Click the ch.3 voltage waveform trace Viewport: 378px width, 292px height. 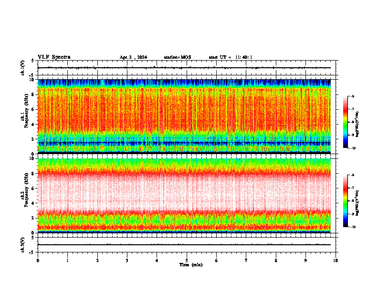[184, 245]
